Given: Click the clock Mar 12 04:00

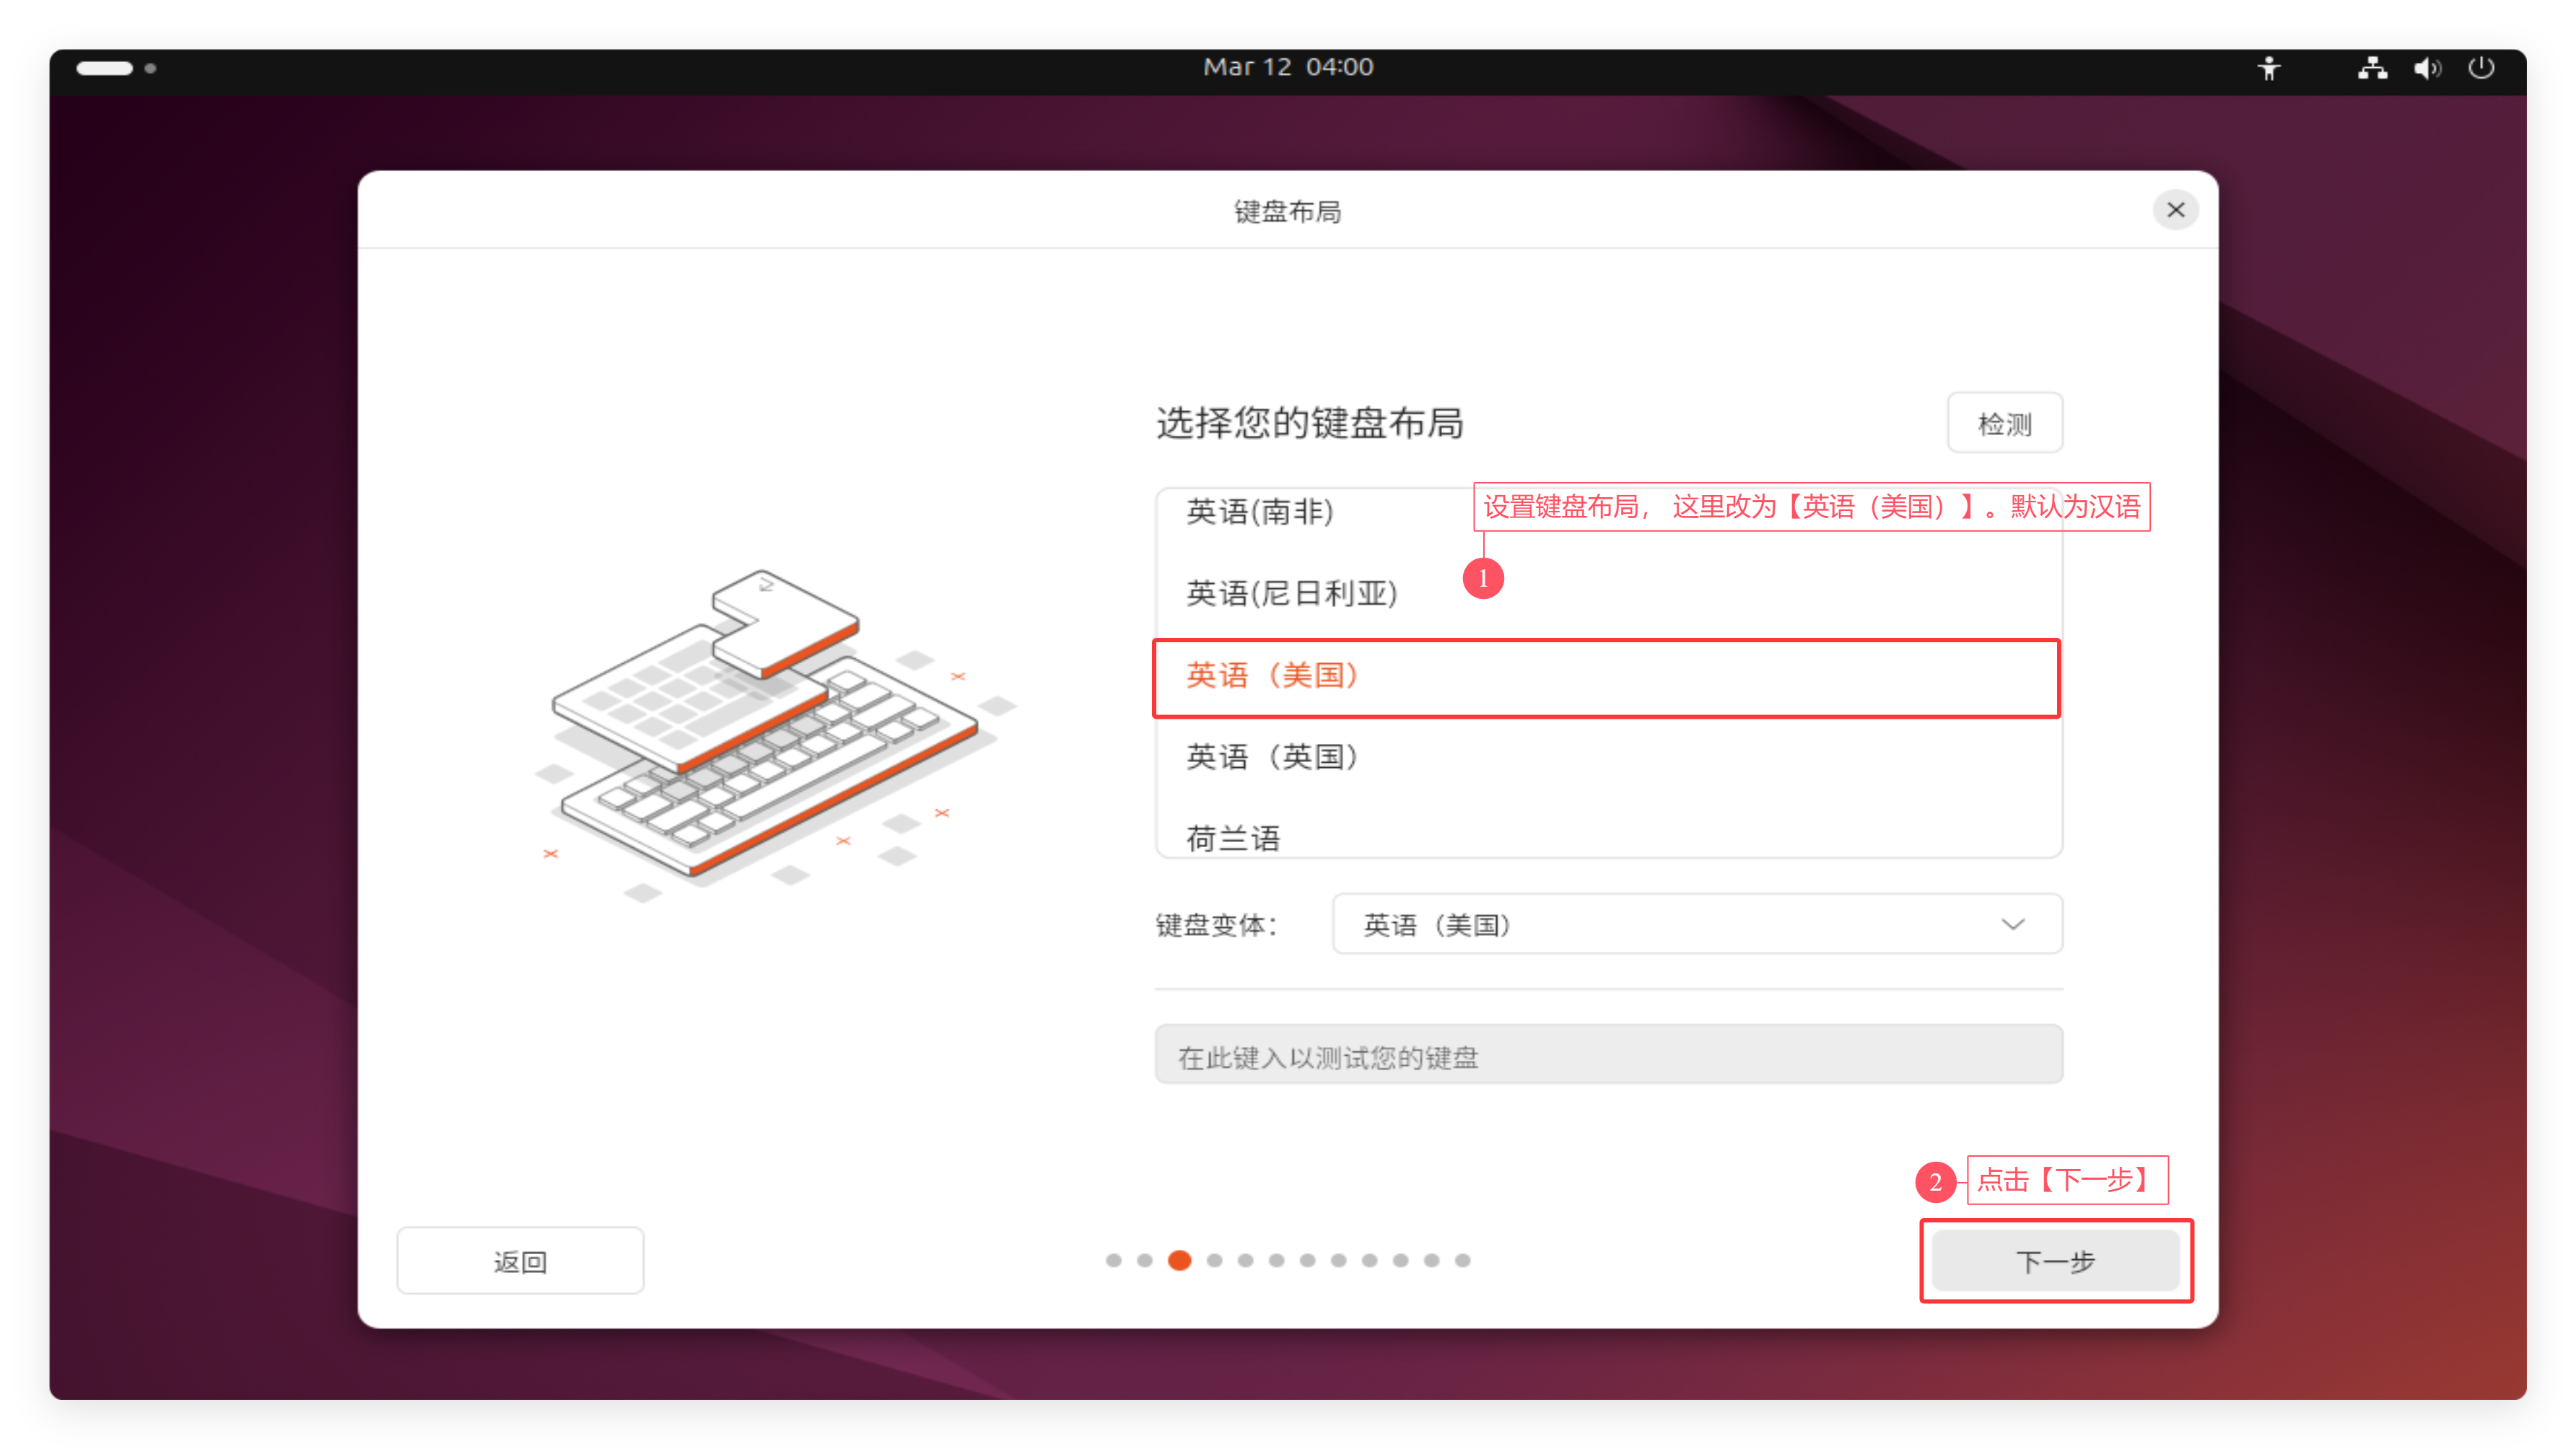Looking at the screenshot, I should 1288,67.
